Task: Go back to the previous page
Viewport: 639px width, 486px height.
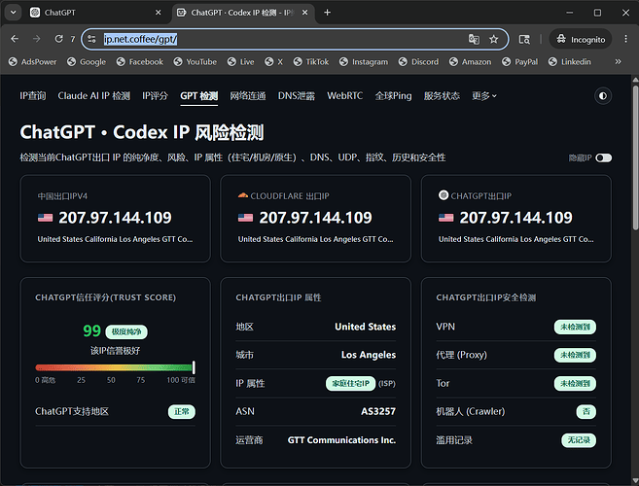Action: point(15,39)
